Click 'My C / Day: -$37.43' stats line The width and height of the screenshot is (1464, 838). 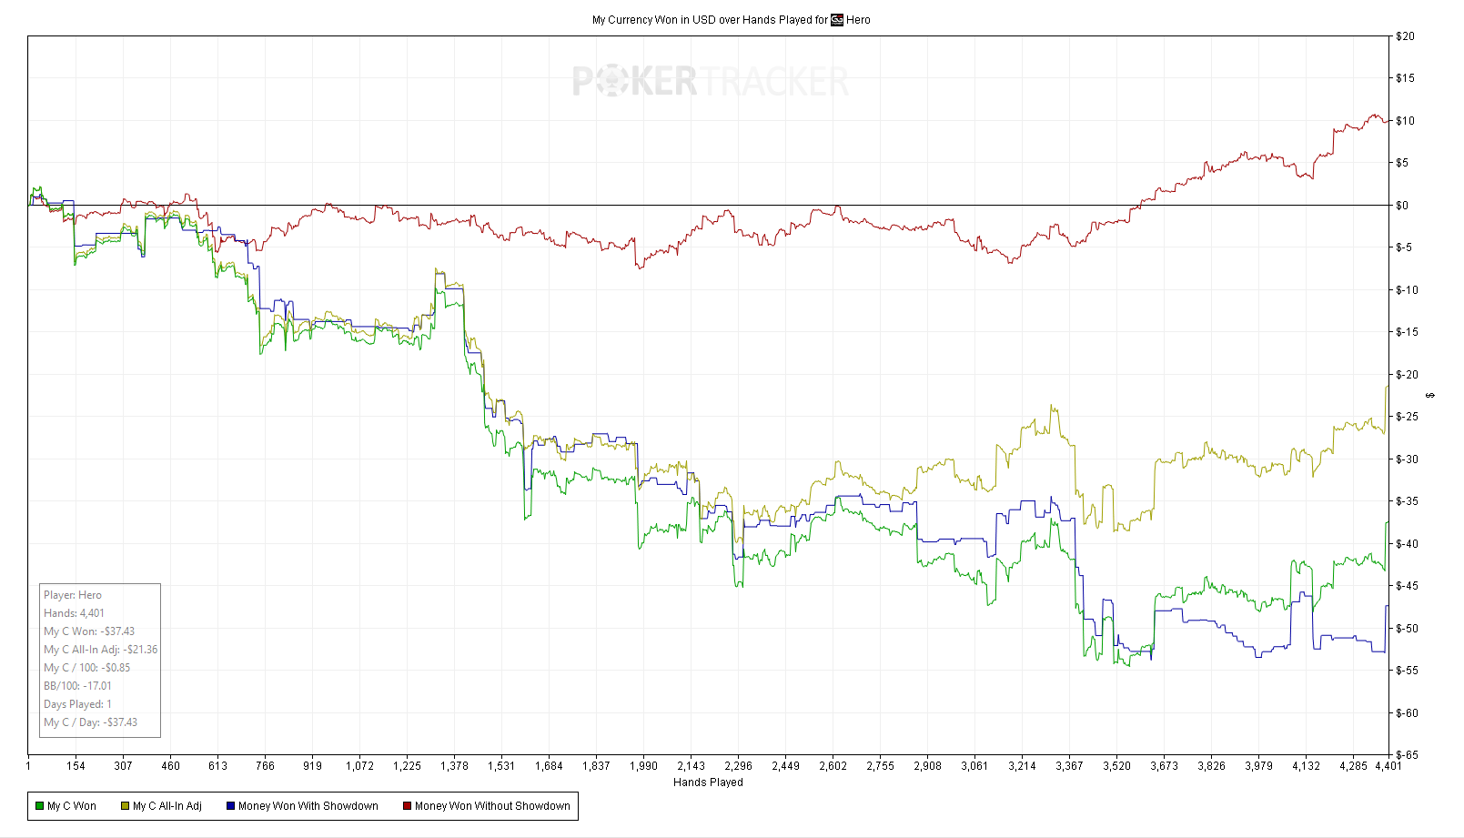point(90,722)
